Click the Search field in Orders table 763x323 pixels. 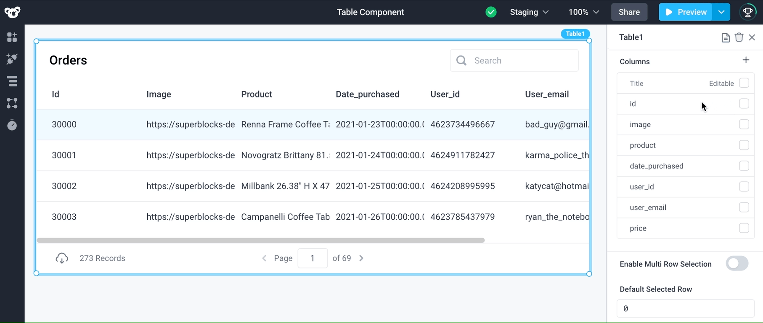522,60
